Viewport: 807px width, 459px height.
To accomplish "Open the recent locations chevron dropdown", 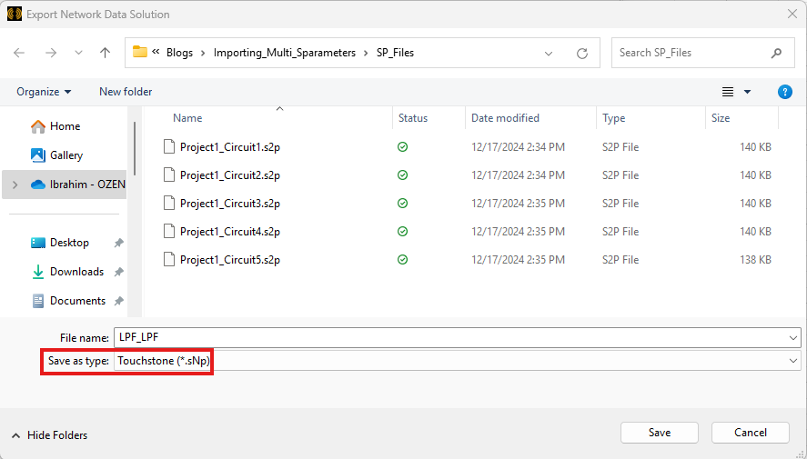I will 78,53.
